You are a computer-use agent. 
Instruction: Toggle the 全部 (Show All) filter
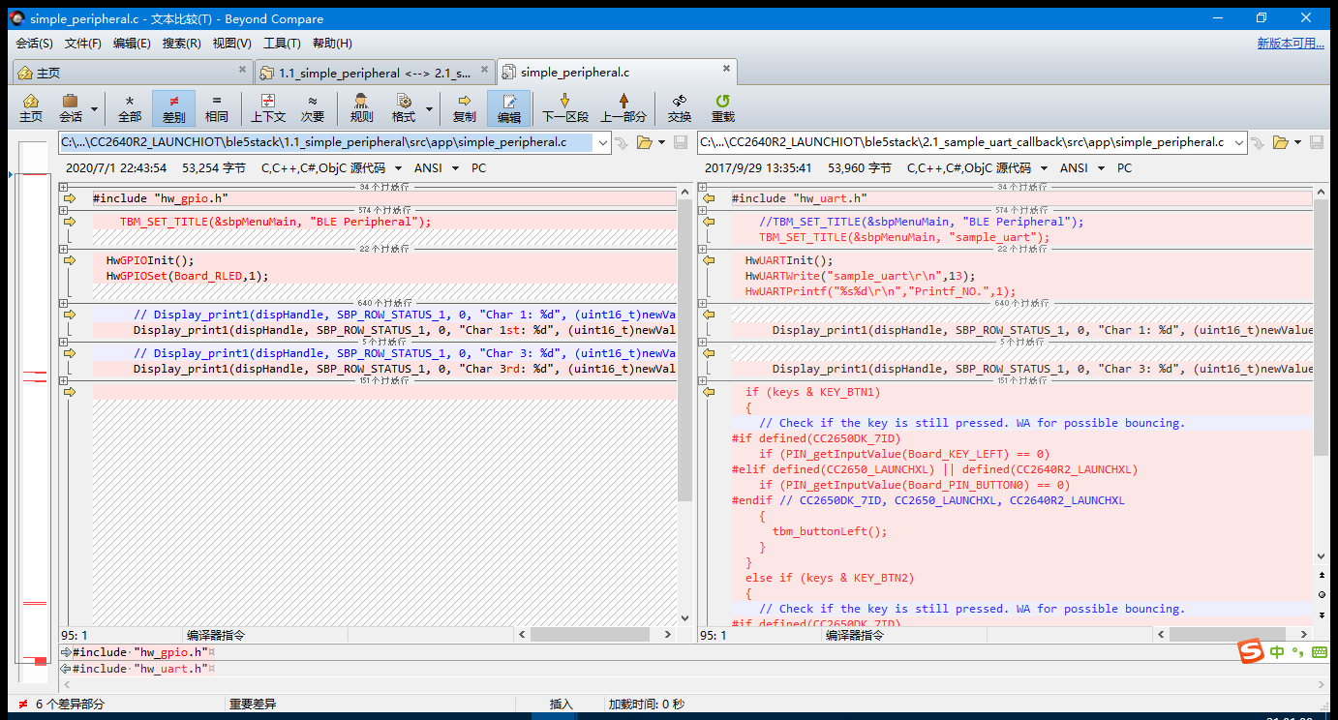click(130, 107)
